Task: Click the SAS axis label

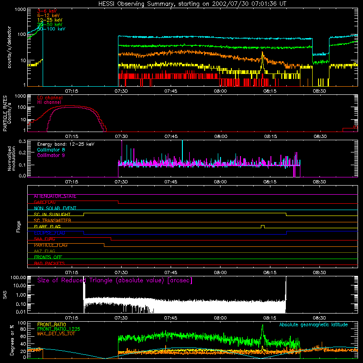Action: [x=5, y=295]
